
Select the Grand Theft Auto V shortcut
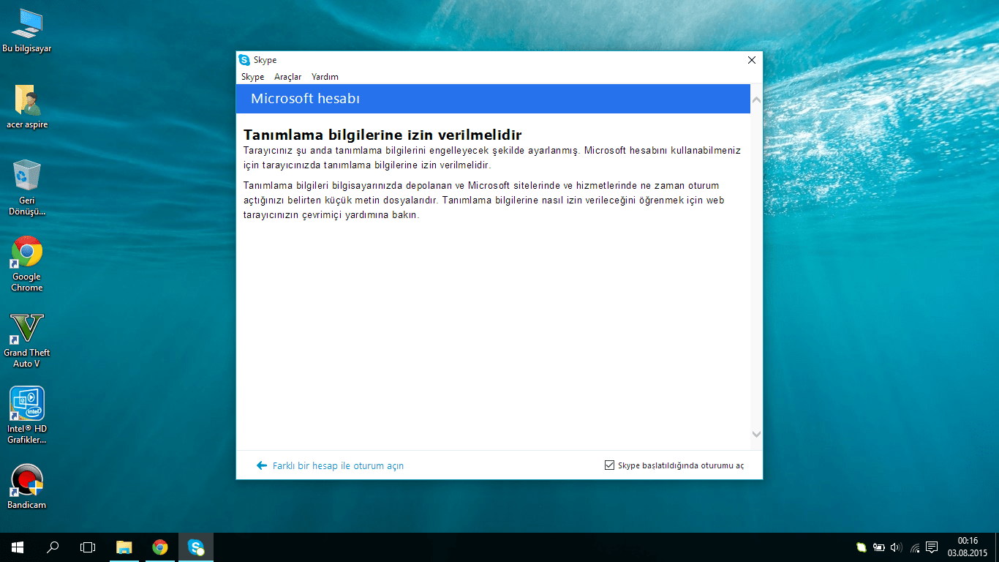[27, 340]
